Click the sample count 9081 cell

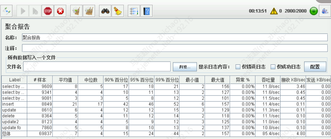40,98
